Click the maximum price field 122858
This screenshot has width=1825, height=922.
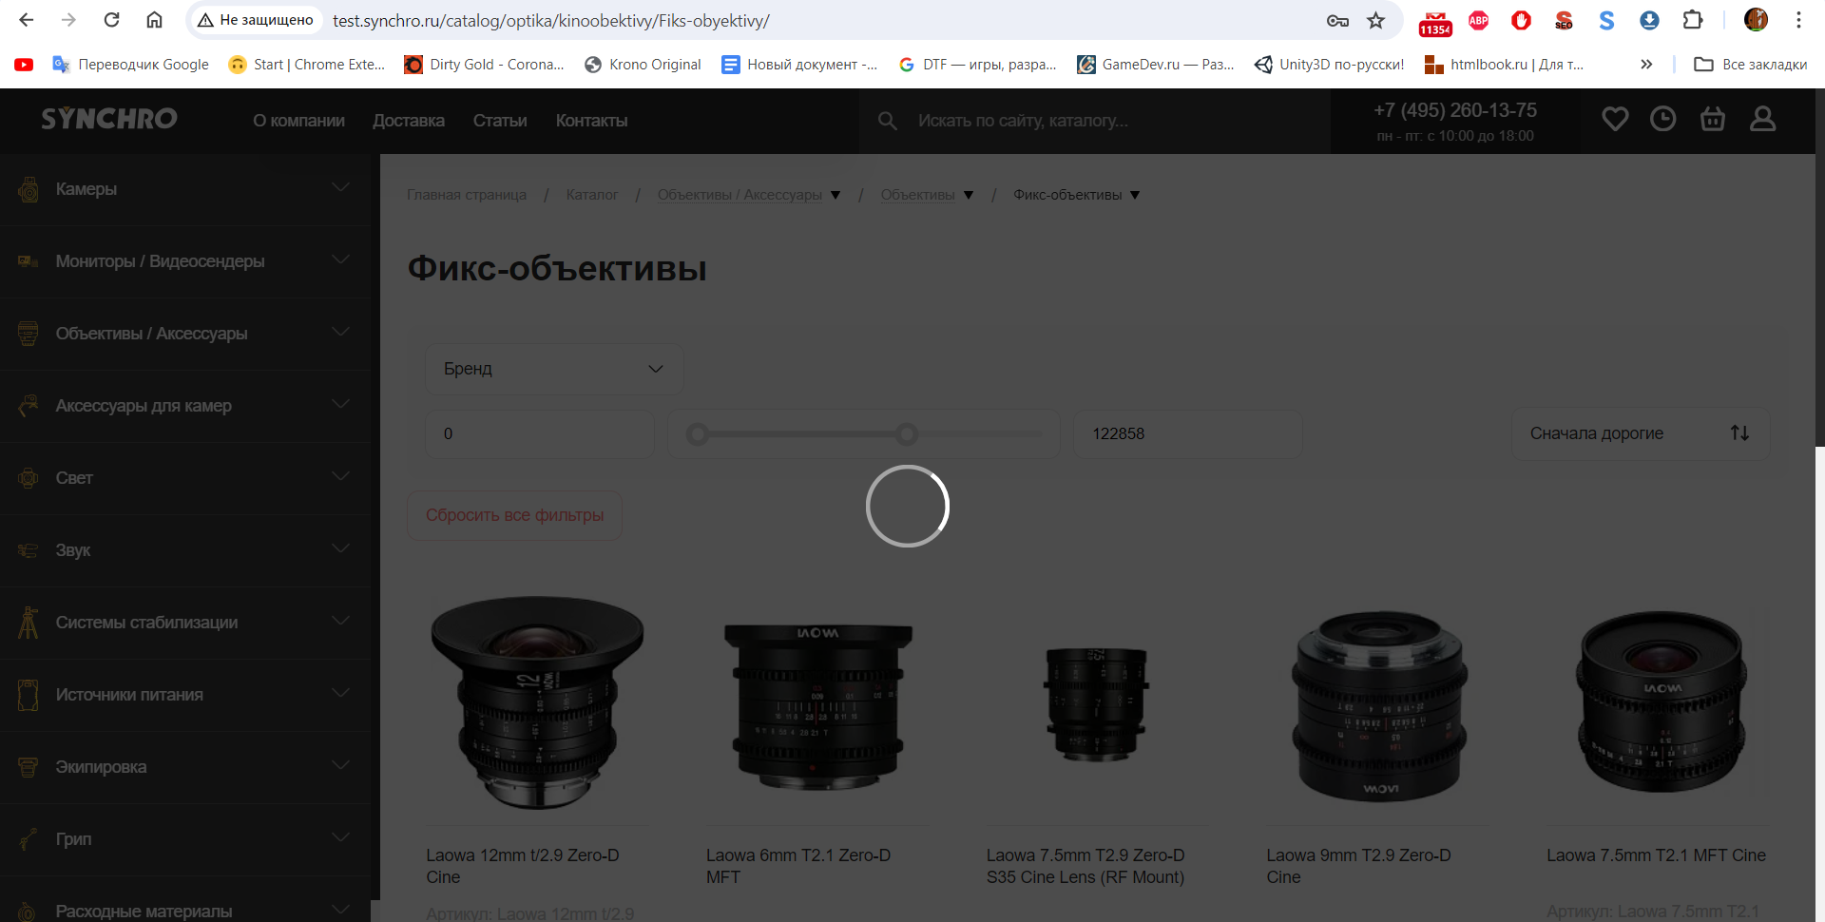tap(1186, 434)
